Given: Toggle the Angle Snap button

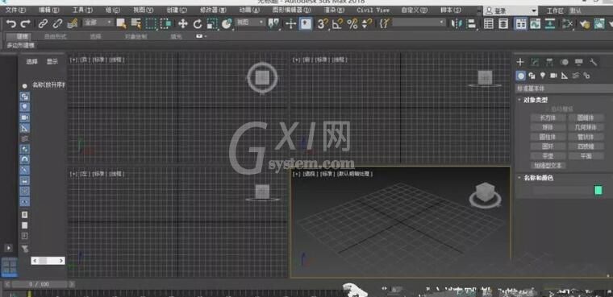Looking at the screenshot, I should 337,24.
